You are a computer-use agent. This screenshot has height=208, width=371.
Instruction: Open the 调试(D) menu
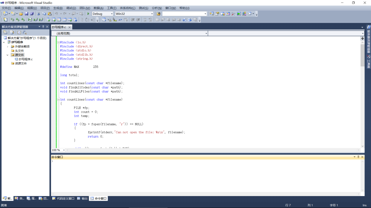[71, 8]
